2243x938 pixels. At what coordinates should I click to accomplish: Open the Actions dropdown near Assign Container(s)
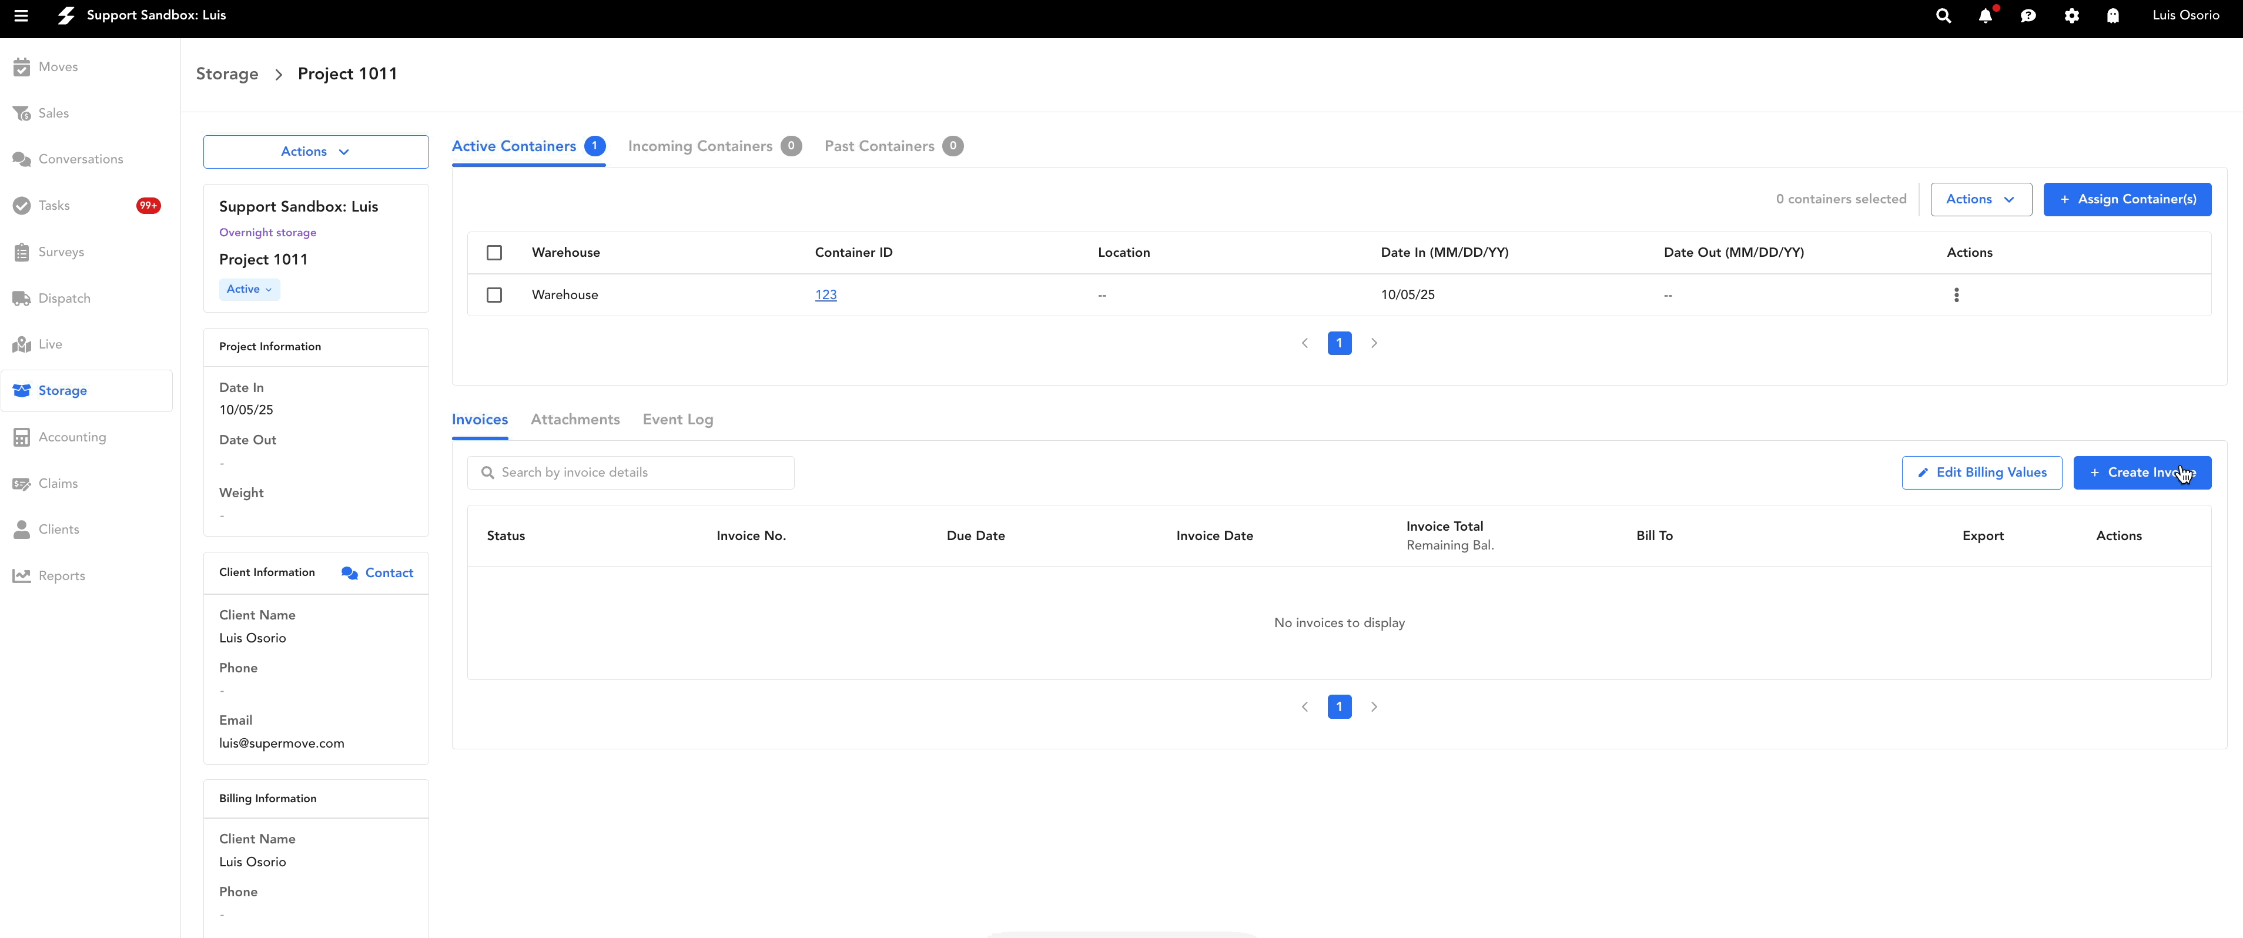pos(1980,199)
